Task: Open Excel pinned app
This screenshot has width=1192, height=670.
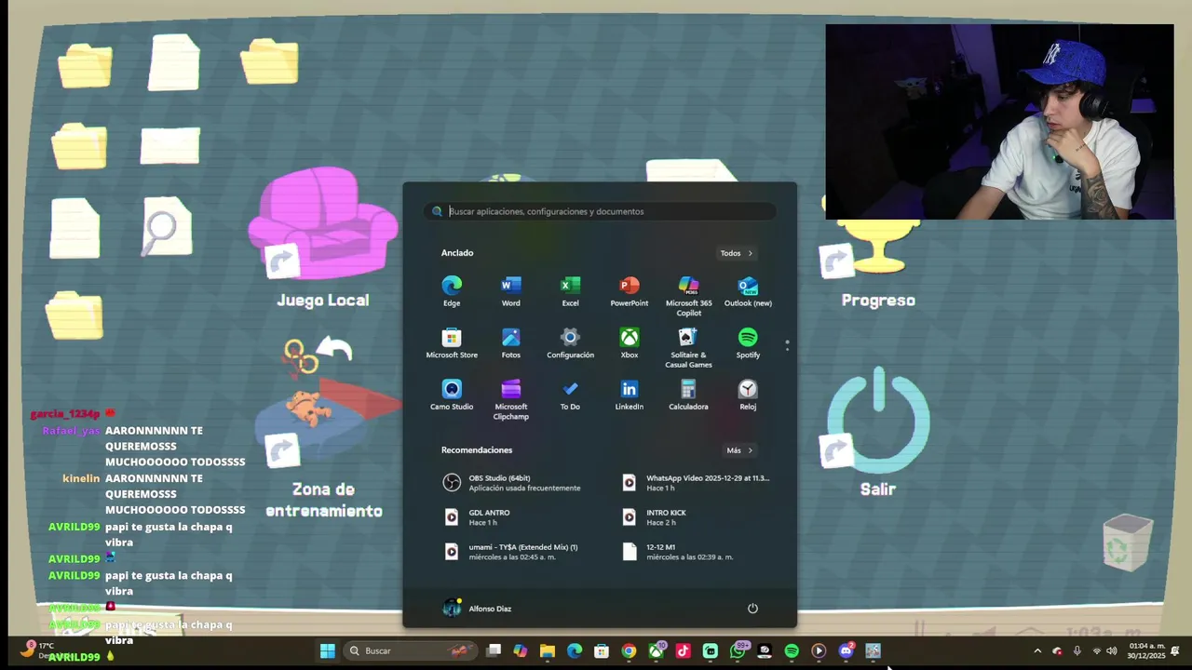Action: [x=570, y=291]
